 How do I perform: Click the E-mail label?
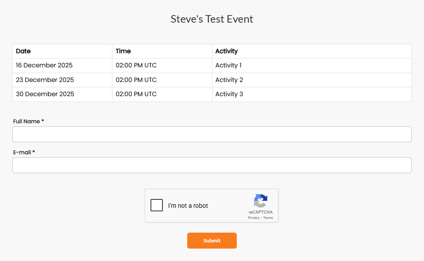pyautogui.click(x=24, y=152)
